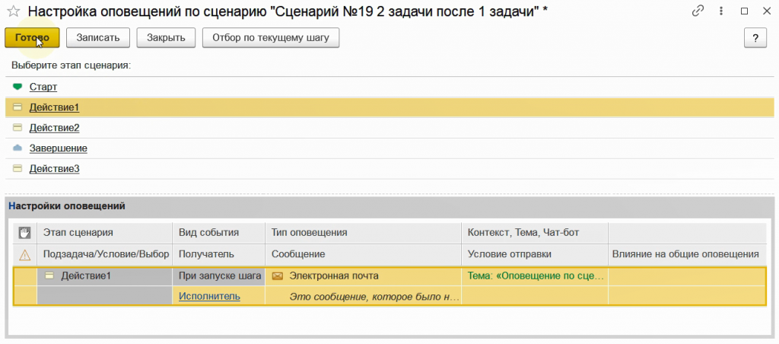Click the warning triangle column icon
779x344 pixels.
(x=25, y=254)
